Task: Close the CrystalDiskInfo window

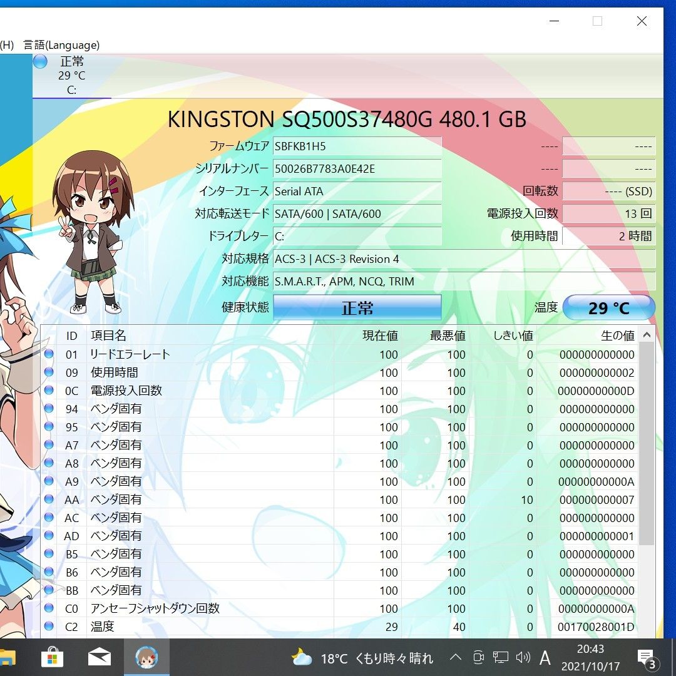Action: coord(642,21)
